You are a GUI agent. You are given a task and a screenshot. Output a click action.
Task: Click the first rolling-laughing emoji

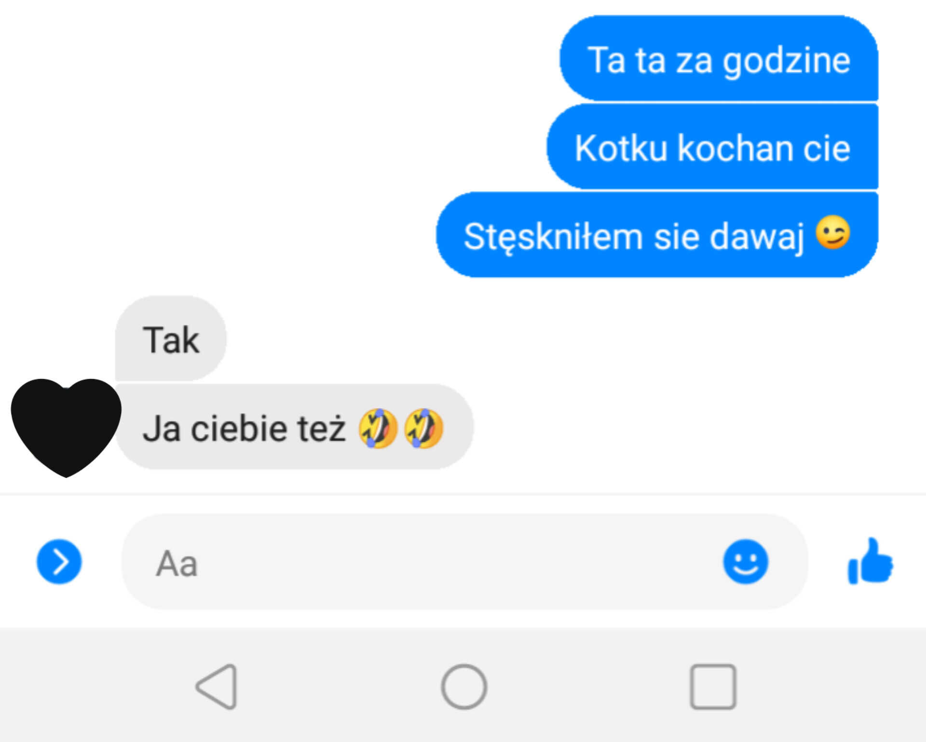coord(378,428)
